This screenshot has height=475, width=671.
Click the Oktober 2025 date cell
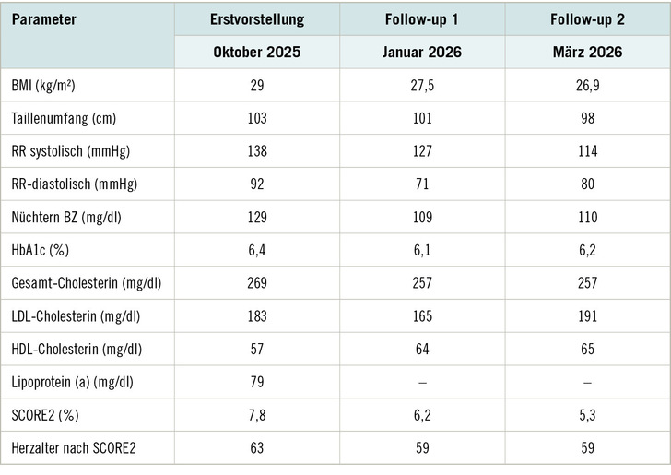coord(257,53)
